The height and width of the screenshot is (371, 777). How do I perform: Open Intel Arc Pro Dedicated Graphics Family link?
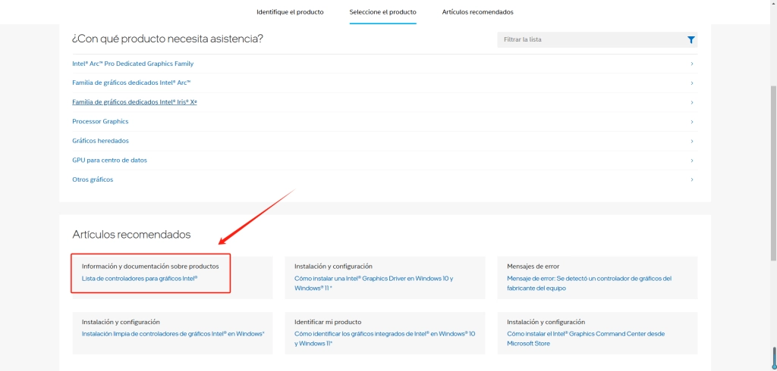coord(133,64)
